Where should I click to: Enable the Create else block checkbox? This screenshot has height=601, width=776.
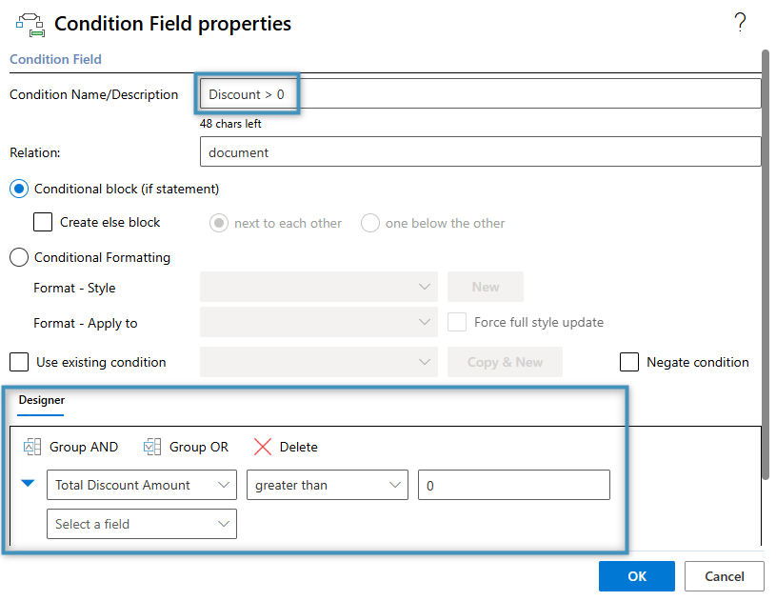tap(42, 222)
